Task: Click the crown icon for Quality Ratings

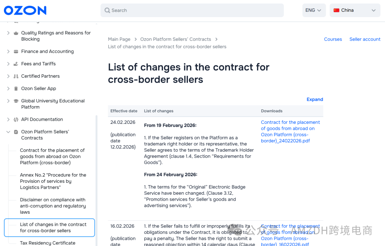Action: tap(16, 33)
